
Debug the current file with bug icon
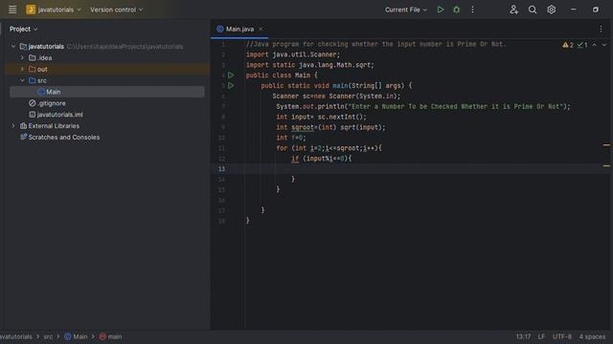pyautogui.click(x=456, y=10)
